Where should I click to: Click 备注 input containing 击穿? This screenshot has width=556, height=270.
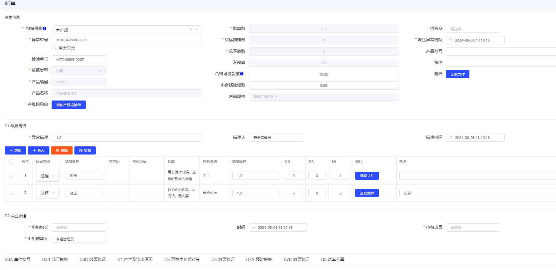pyautogui.click(x=478, y=193)
